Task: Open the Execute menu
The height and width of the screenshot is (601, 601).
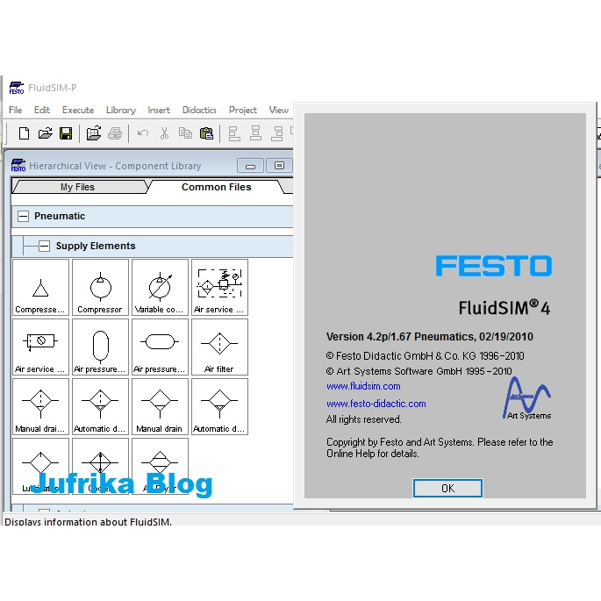Action: click(78, 110)
